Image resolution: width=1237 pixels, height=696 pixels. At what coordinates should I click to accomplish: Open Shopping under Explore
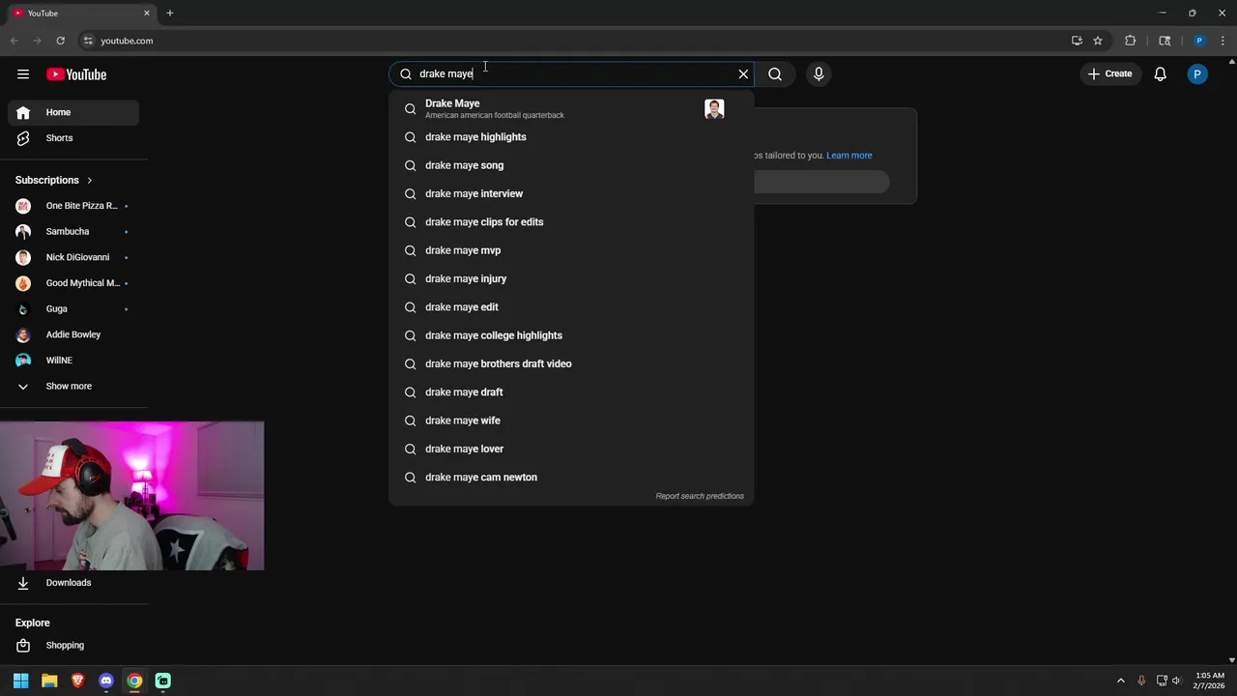tap(73, 646)
